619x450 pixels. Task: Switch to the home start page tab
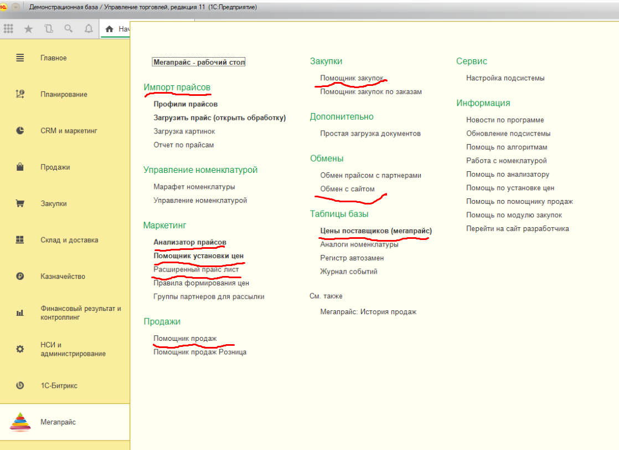115,29
